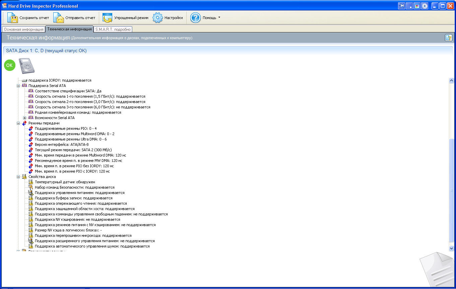456x289 pixels.
Task: Click the scrollbar down arrow in tree
Action: click(451, 248)
